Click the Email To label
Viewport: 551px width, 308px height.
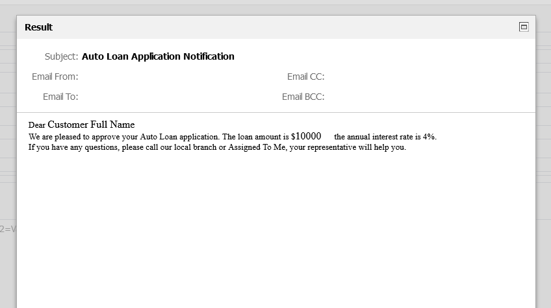tap(60, 97)
